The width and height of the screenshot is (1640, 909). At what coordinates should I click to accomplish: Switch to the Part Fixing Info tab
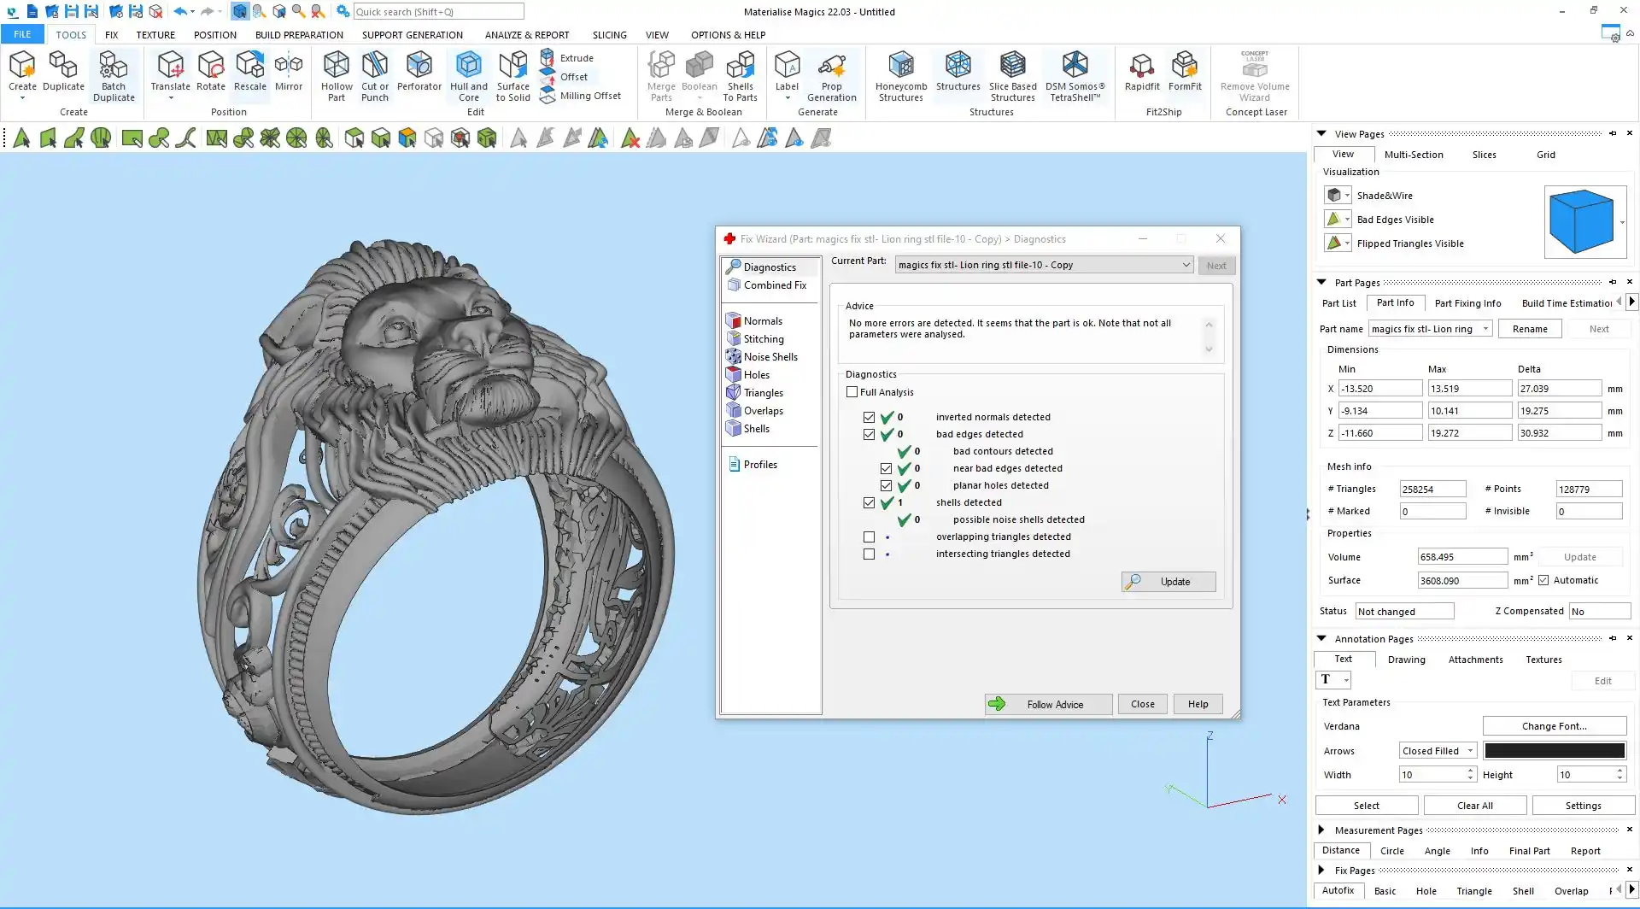(1467, 303)
